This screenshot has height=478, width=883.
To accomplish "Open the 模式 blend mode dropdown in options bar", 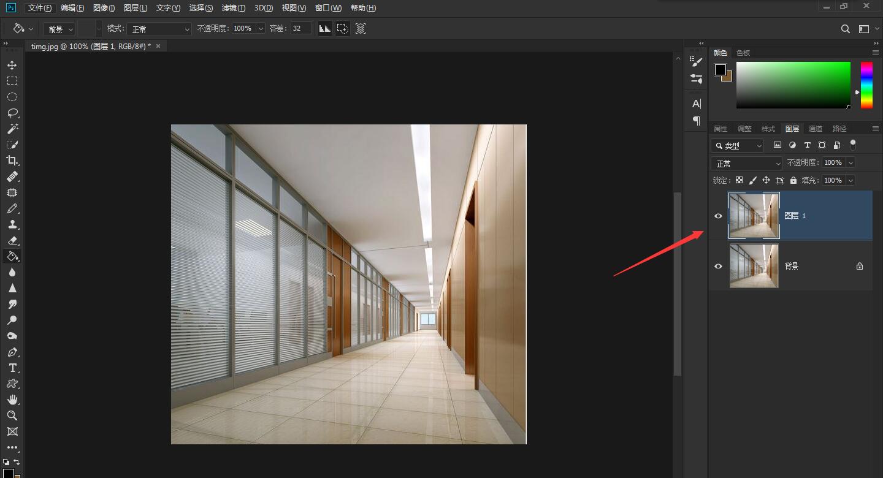I will coord(159,29).
